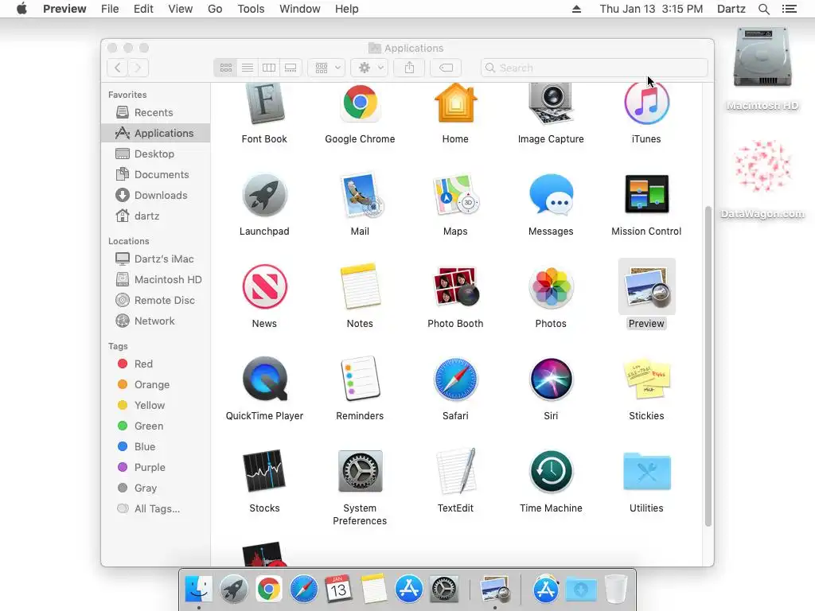Select the Image Capture app icon

[x=551, y=104]
